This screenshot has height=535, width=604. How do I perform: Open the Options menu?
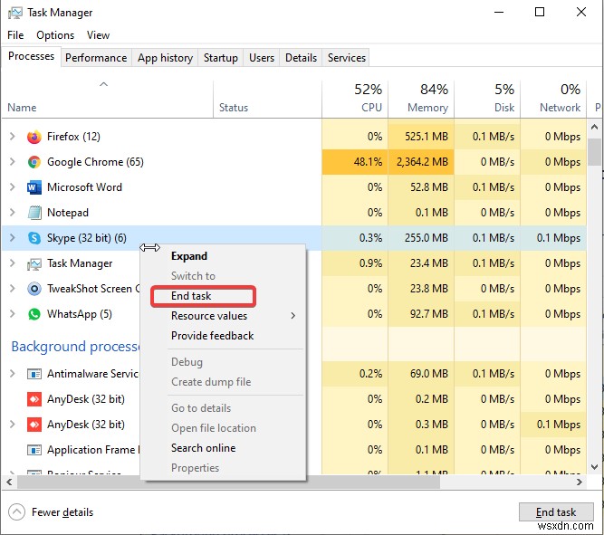(55, 35)
